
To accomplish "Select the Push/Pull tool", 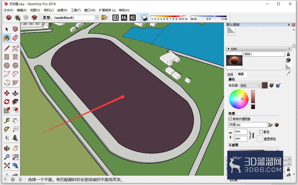I will point(15,93).
